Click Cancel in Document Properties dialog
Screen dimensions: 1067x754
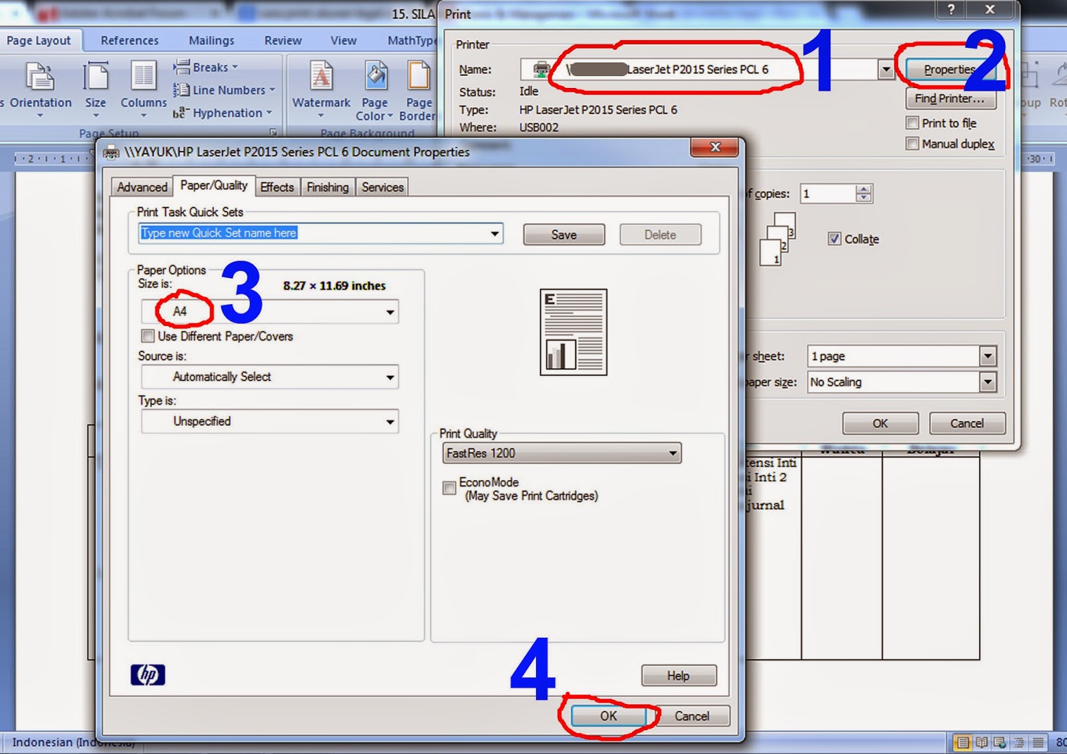692,716
